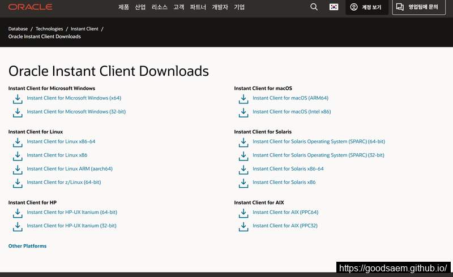Click the Korean flag country selector
The image size is (453, 277).
tap(334, 7)
